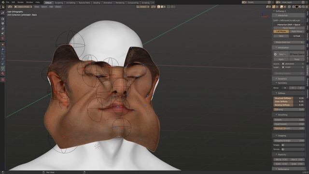309x174 pixels.
Task: Open the Edit menu
Action: click(13, 2)
